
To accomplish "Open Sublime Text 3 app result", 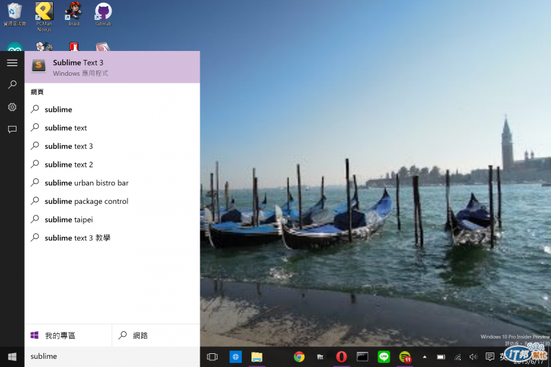I will (112, 67).
